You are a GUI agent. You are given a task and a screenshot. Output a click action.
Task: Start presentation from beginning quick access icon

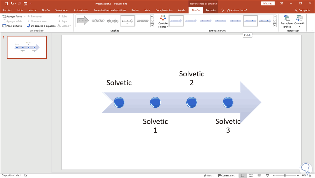point(25,4)
